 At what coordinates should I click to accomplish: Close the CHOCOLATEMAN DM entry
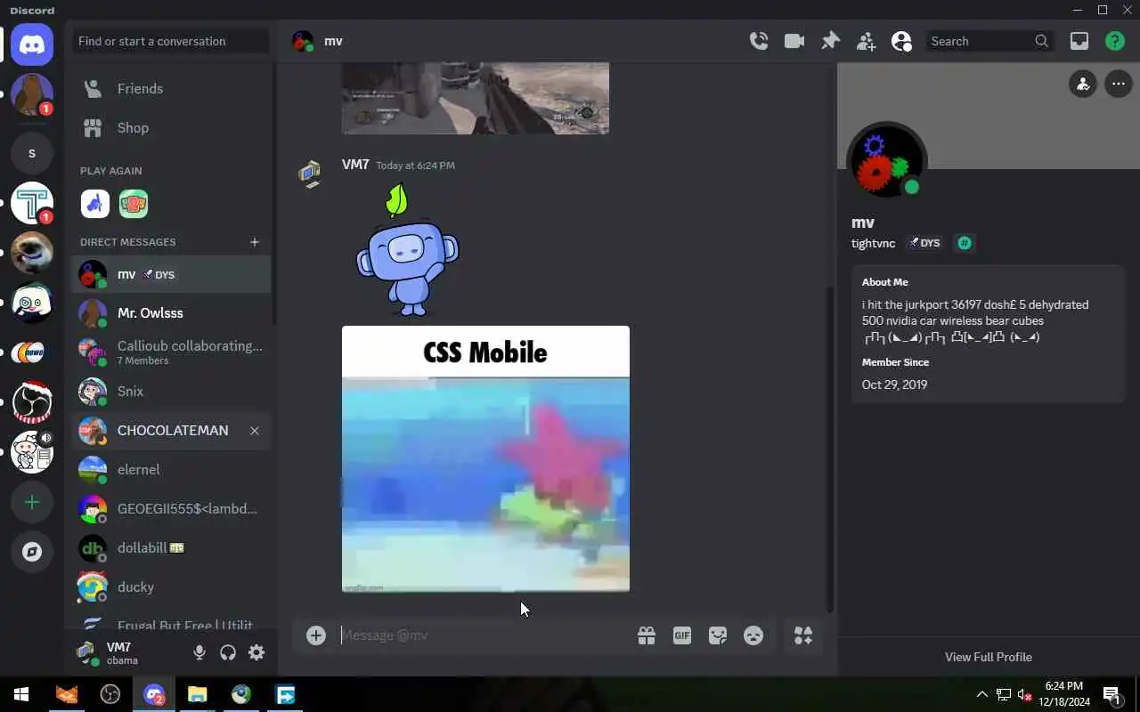click(x=255, y=431)
